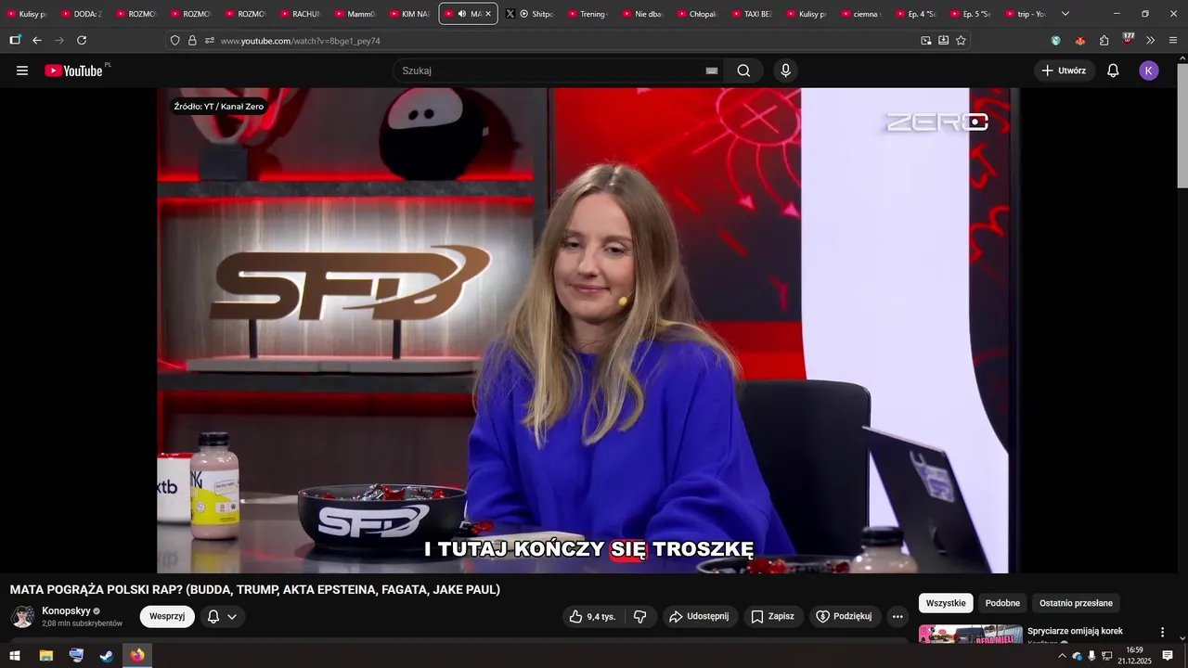
Task: Go to the YouTube home logo
Action: pyautogui.click(x=74, y=71)
